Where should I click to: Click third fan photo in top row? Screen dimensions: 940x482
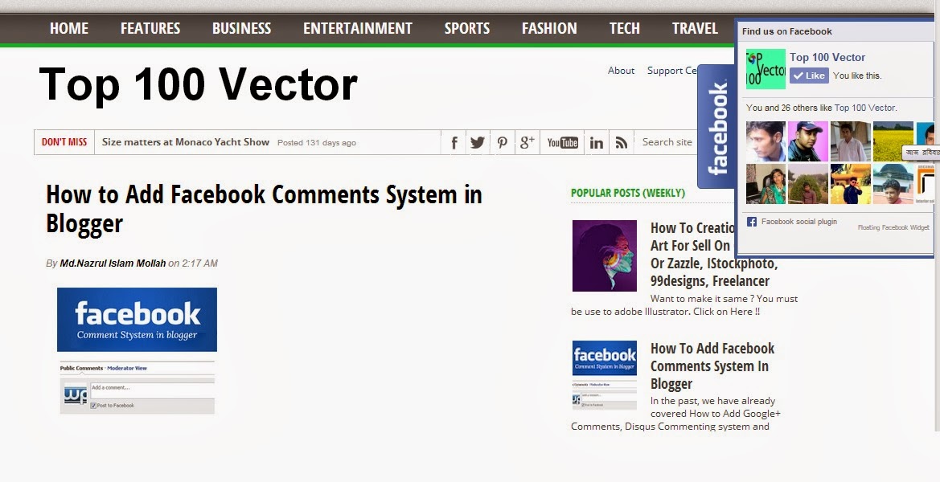pyautogui.click(x=851, y=141)
